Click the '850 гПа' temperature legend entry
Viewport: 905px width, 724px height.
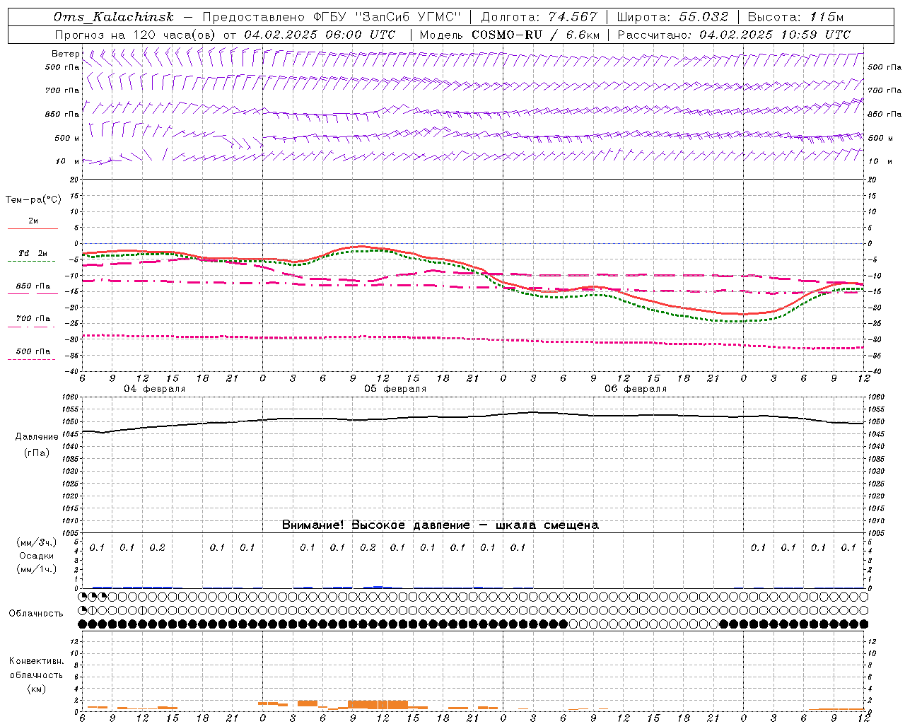33,286
